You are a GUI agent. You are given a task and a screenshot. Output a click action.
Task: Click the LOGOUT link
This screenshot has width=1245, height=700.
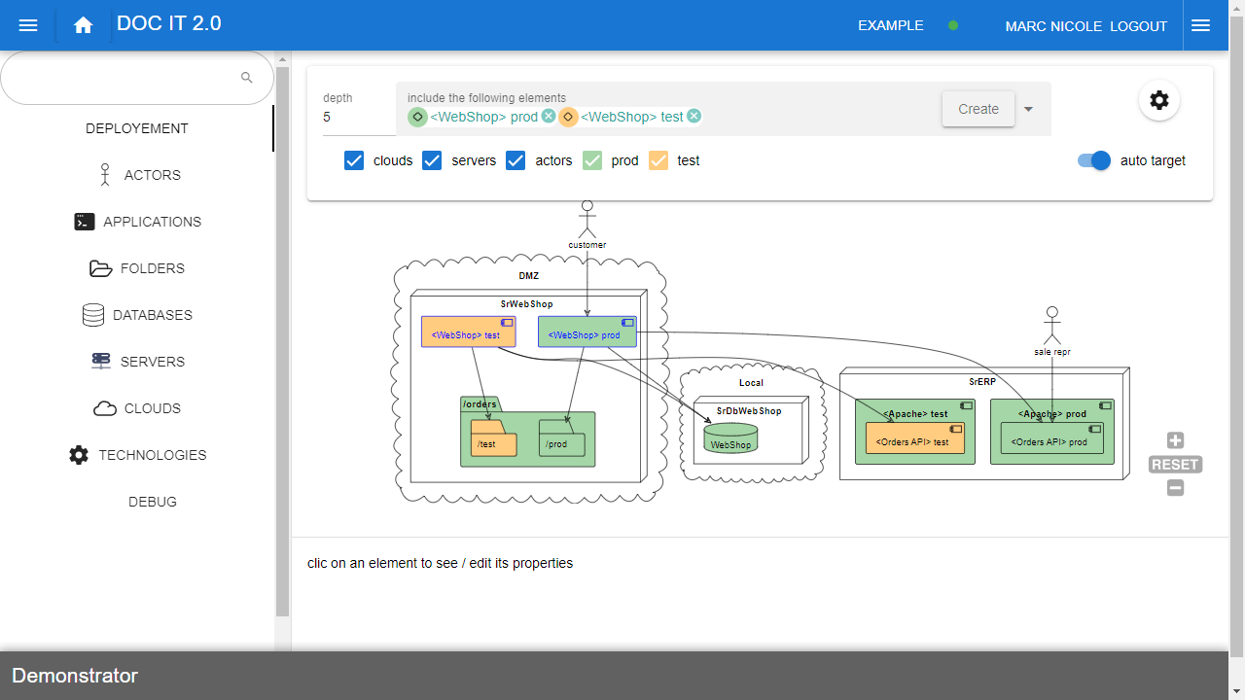[x=1138, y=26]
